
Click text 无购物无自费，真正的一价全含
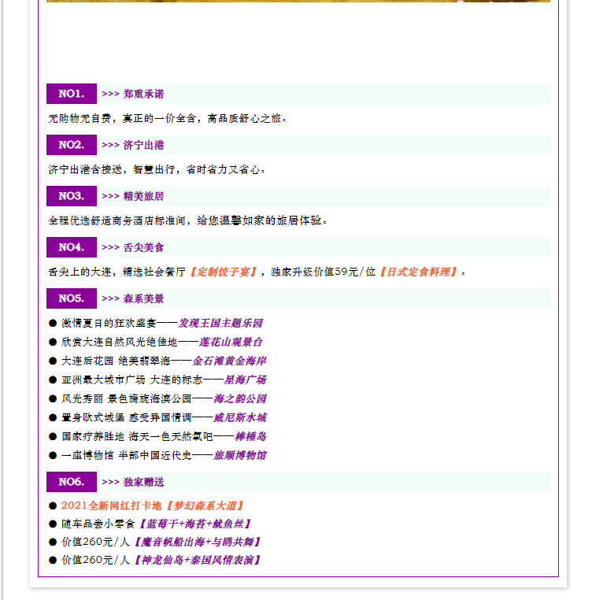point(123,119)
